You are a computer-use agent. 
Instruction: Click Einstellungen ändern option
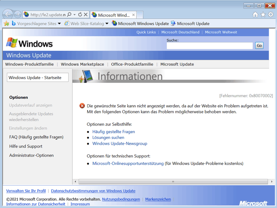(x=28, y=128)
